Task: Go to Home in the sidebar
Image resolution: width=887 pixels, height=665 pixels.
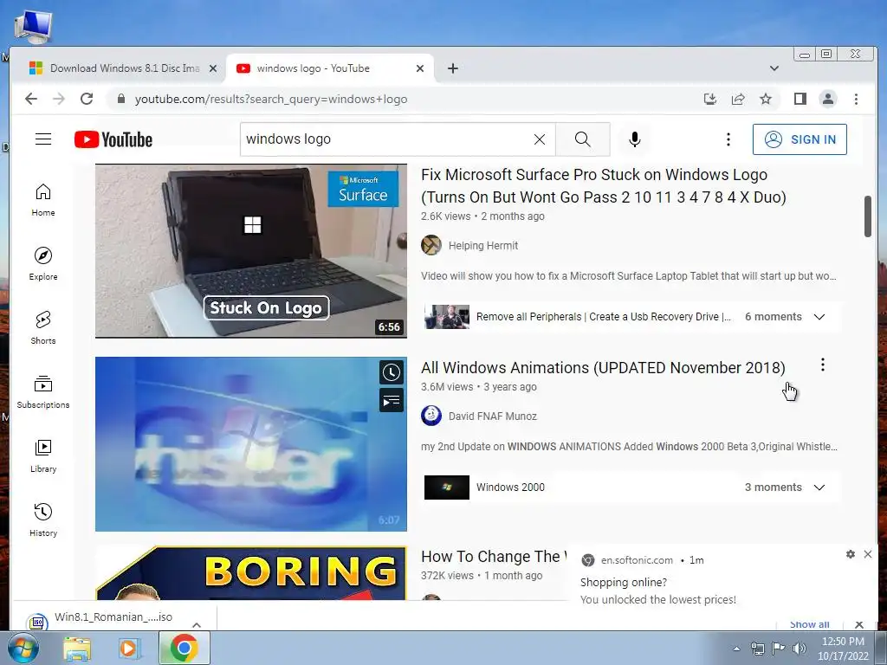Action: 43,200
